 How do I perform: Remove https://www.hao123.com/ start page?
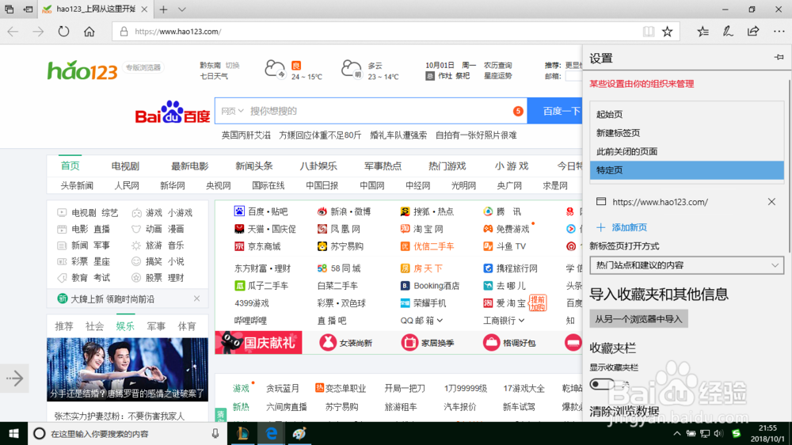pyautogui.click(x=771, y=202)
